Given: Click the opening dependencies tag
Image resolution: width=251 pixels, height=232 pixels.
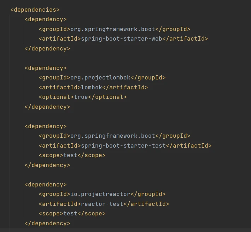Looking at the screenshot, I should tap(35, 10).
